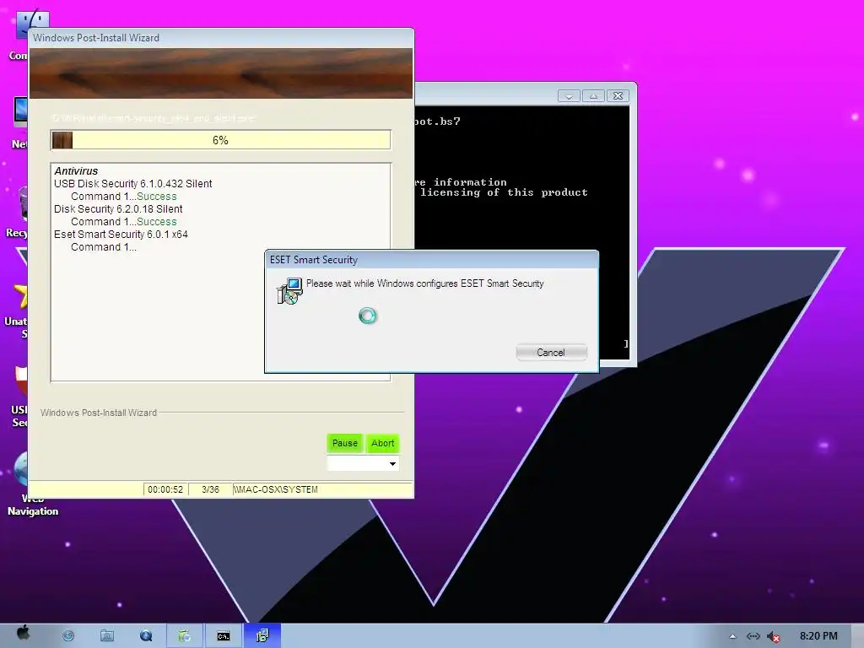Select 'USB Disk Security 6.1.0.432 Silent' entry
This screenshot has height=648, width=864.
132,183
